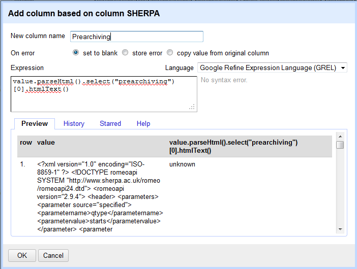The height and width of the screenshot is (269, 357).
Task: Show the Help tab
Action: [x=143, y=124]
